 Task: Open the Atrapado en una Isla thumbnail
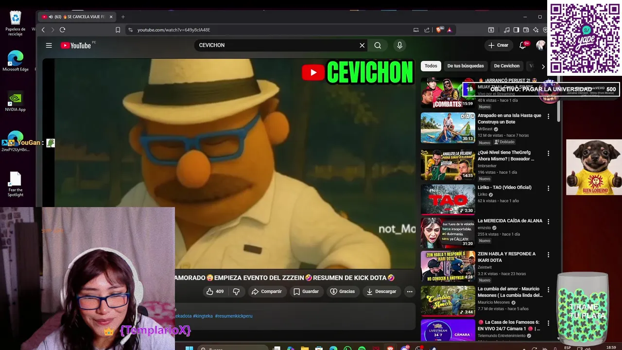click(x=448, y=128)
